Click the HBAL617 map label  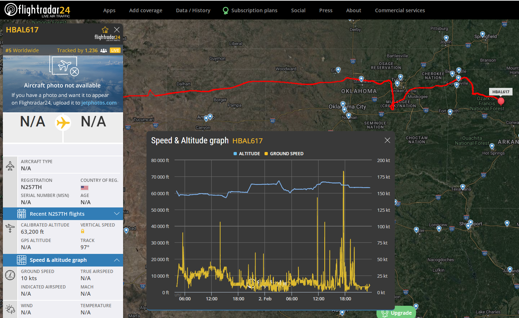pos(501,92)
